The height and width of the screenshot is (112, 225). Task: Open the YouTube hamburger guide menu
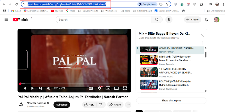click(x=6, y=20)
